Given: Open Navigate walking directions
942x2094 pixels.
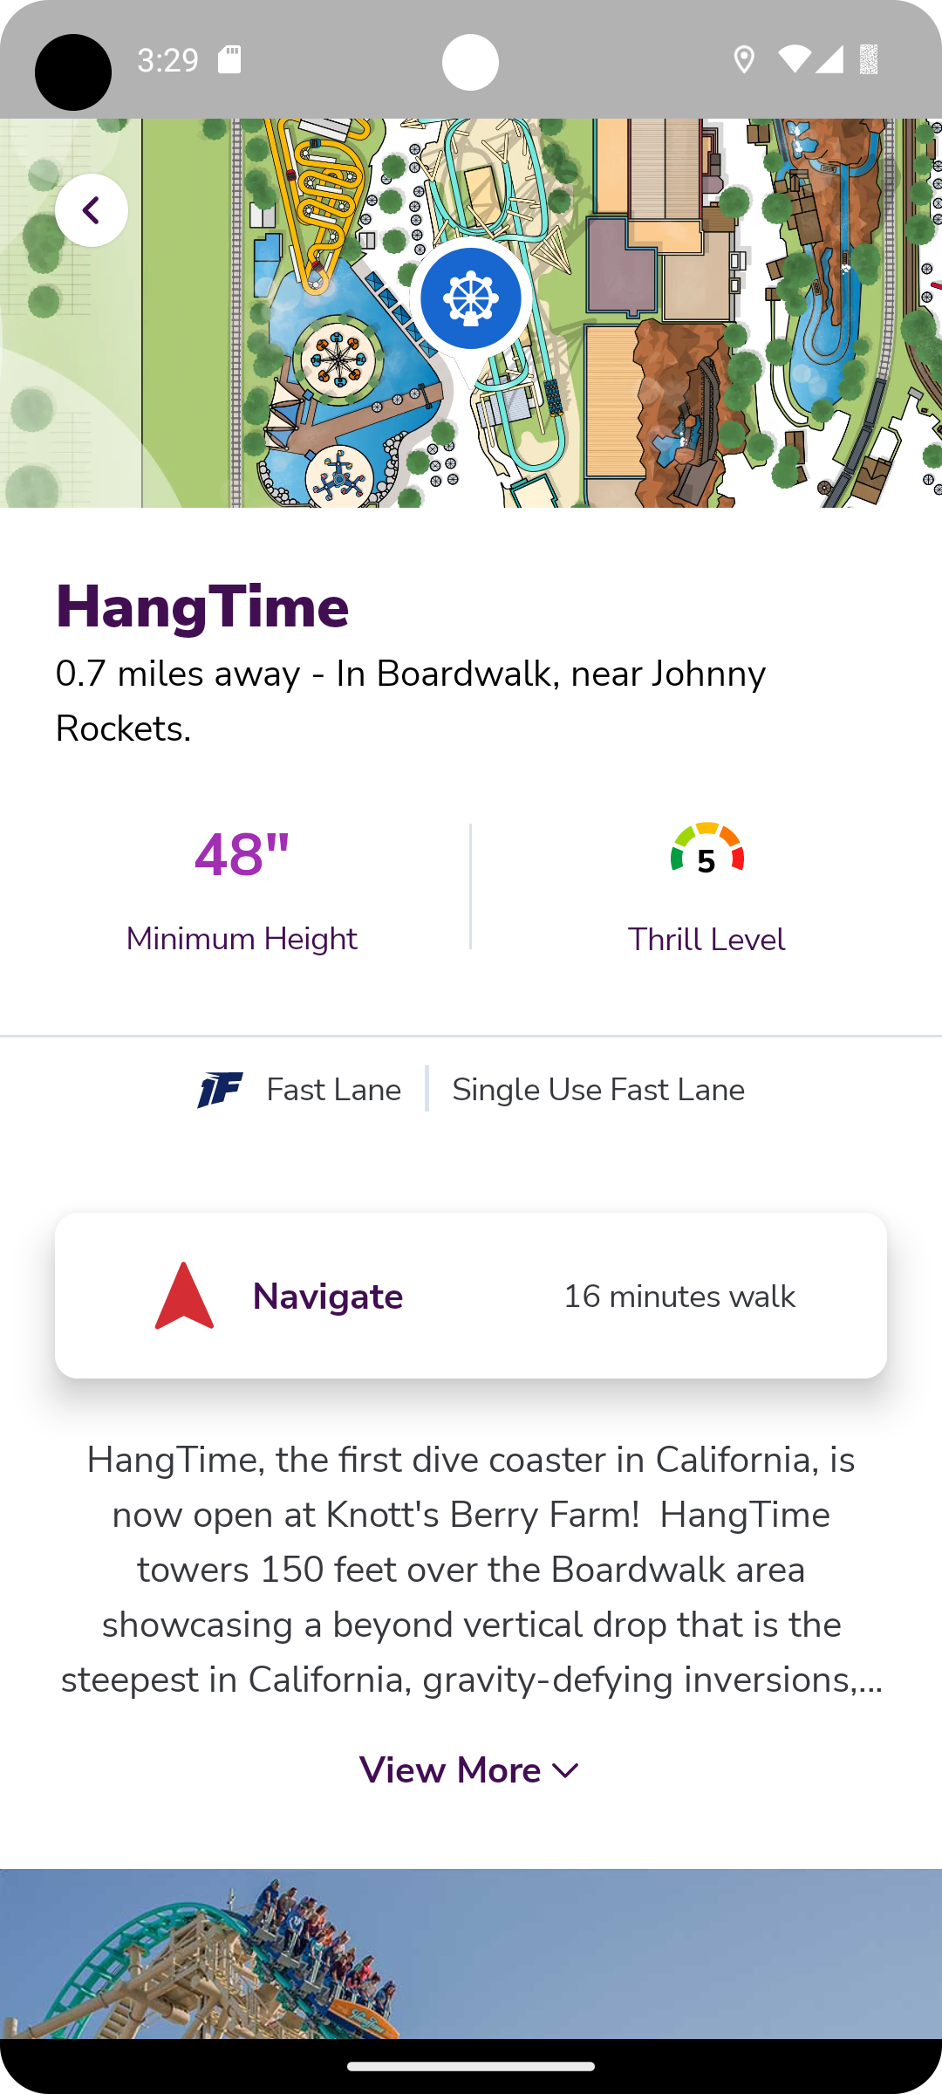Looking at the screenshot, I should [x=471, y=1296].
